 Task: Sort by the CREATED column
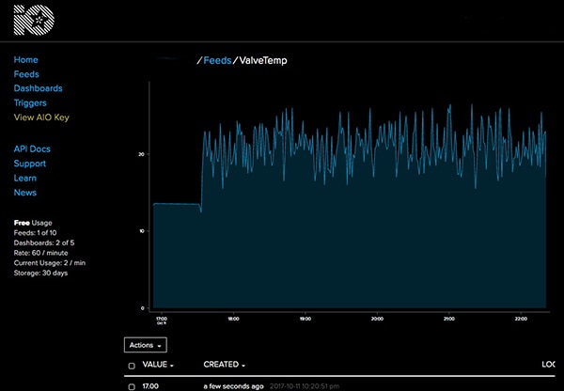click(226, 365)
